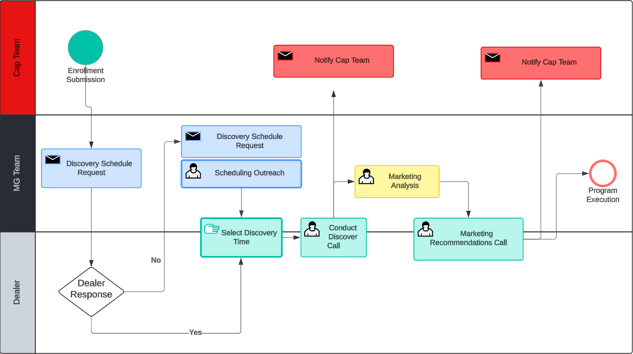Select the Yes arrow label

click(195, 332)
